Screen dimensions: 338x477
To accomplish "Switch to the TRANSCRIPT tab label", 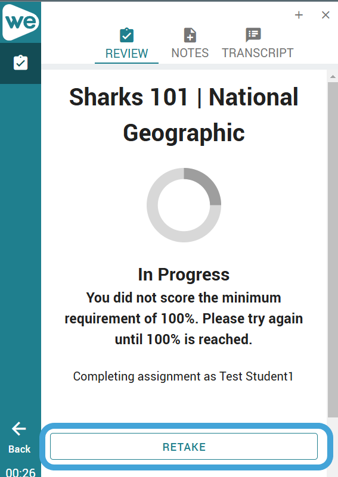I will 258,53.
